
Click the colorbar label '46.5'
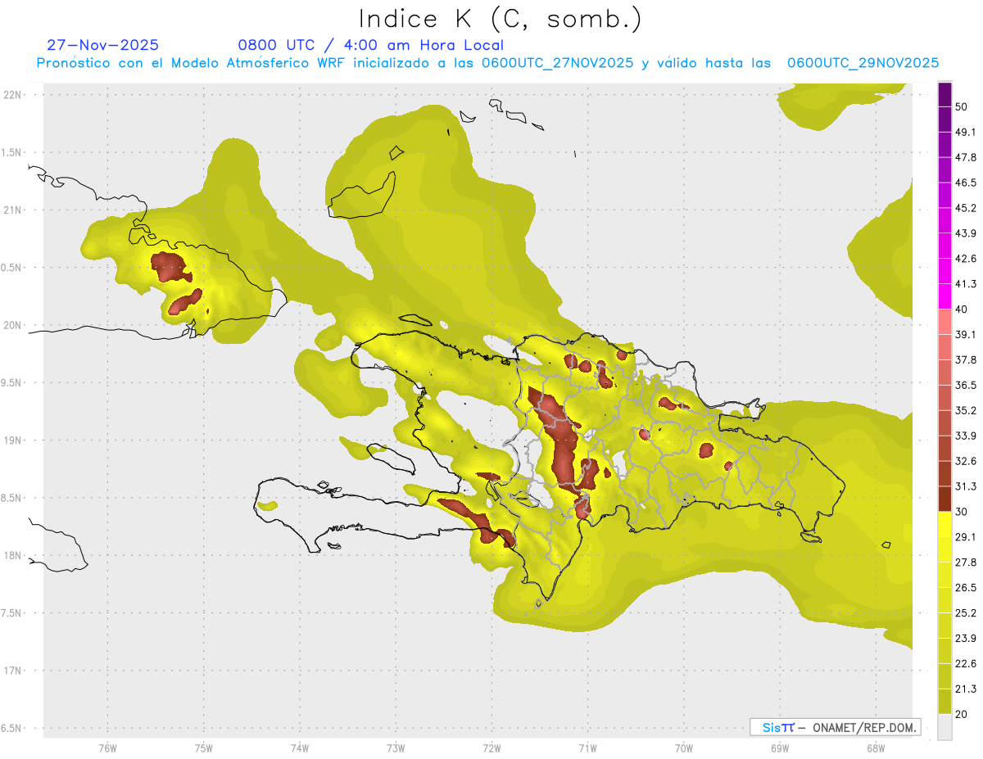[965, 183]
